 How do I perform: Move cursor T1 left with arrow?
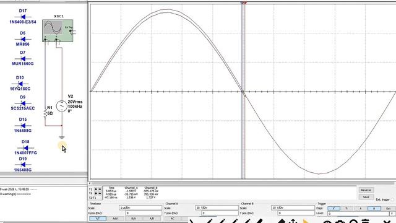(x=96, y=189)
